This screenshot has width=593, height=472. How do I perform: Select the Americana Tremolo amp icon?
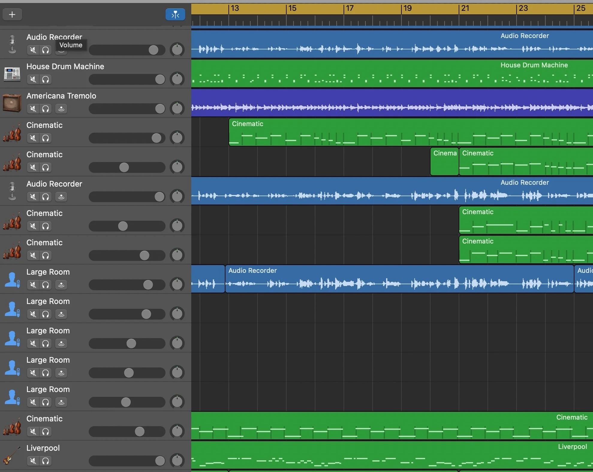[x=12, y=103]
